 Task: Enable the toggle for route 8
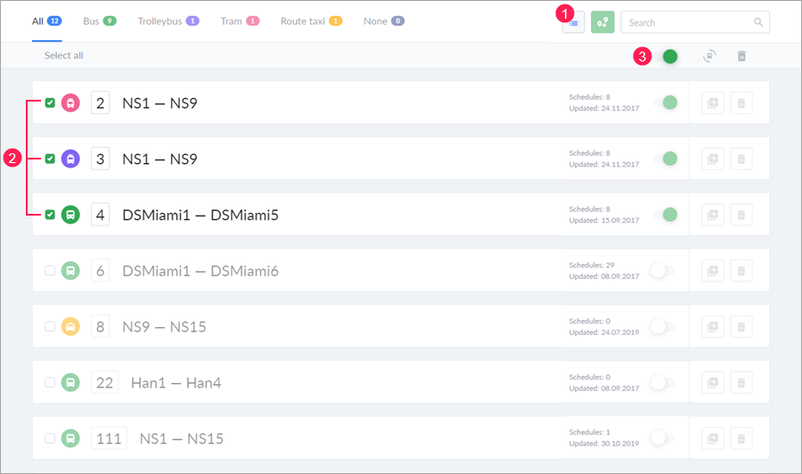662,327
